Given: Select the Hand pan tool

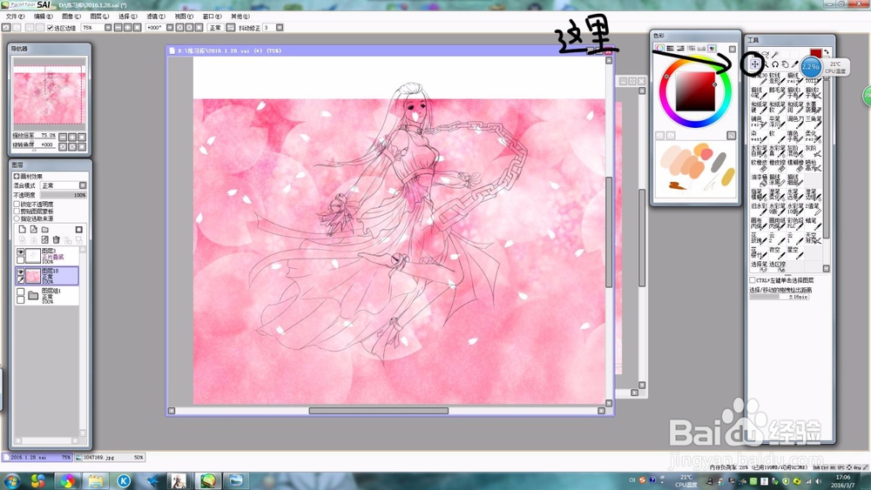Looking at the screenshot, I should pyautogui.click(x=785, y=64).
